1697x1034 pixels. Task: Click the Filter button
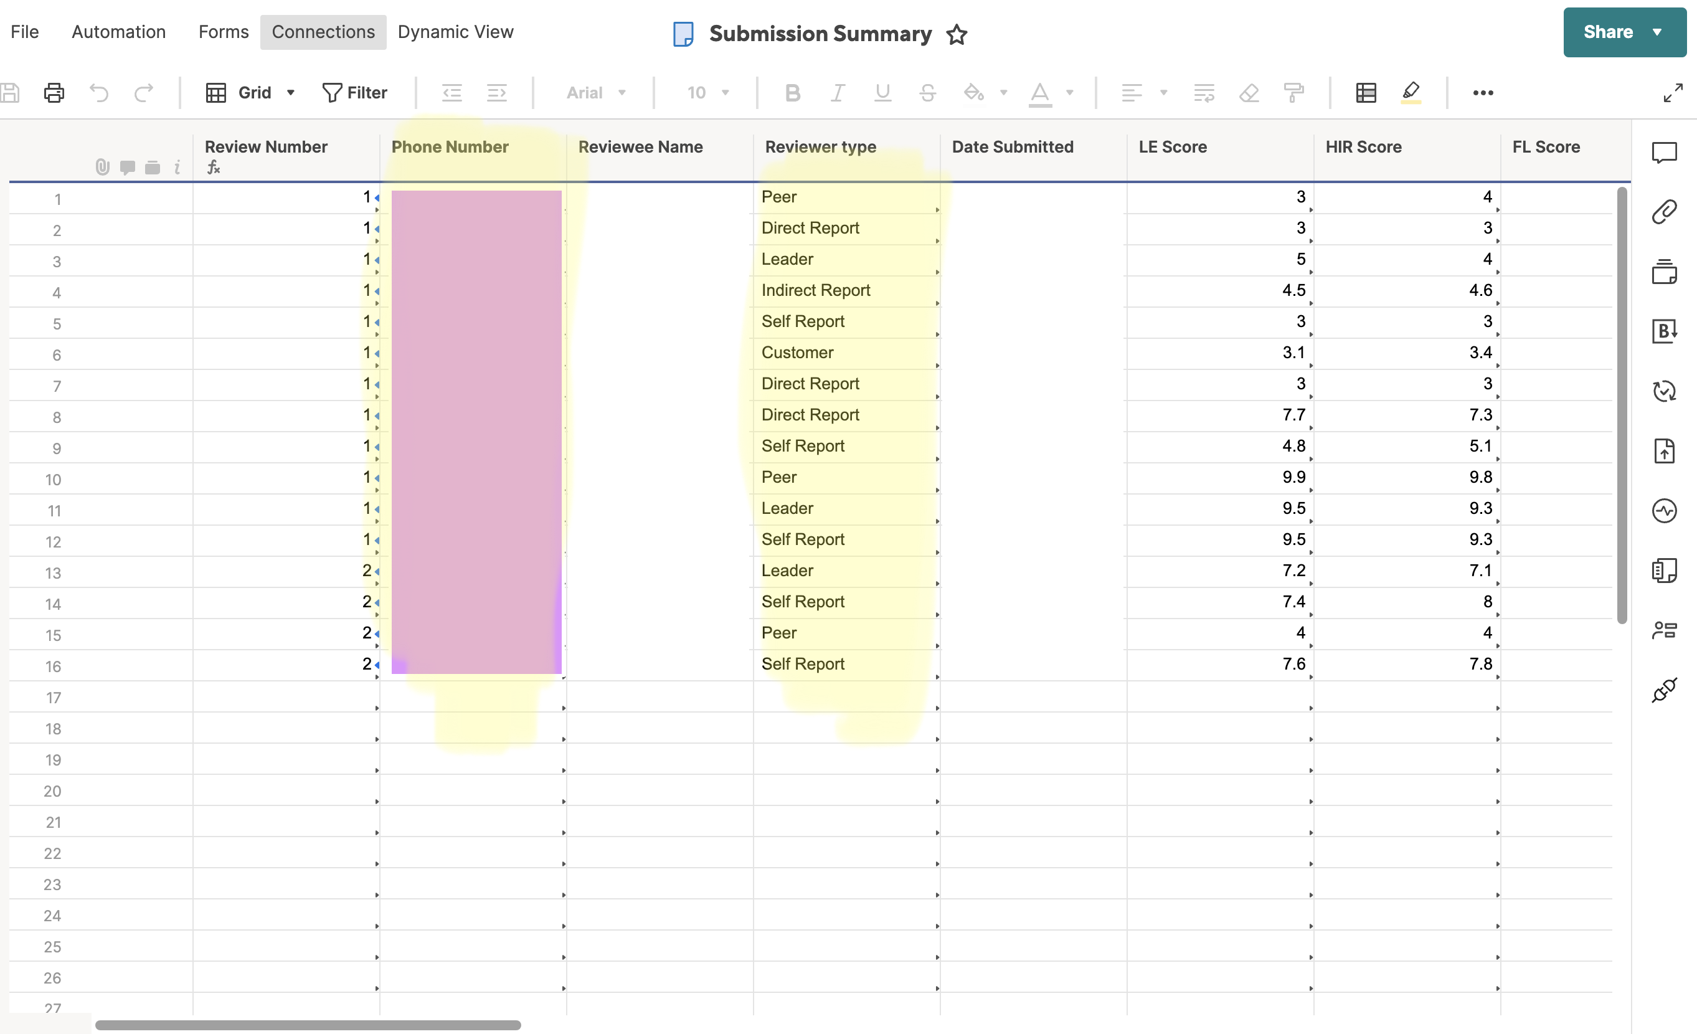(x=355, y=92)
